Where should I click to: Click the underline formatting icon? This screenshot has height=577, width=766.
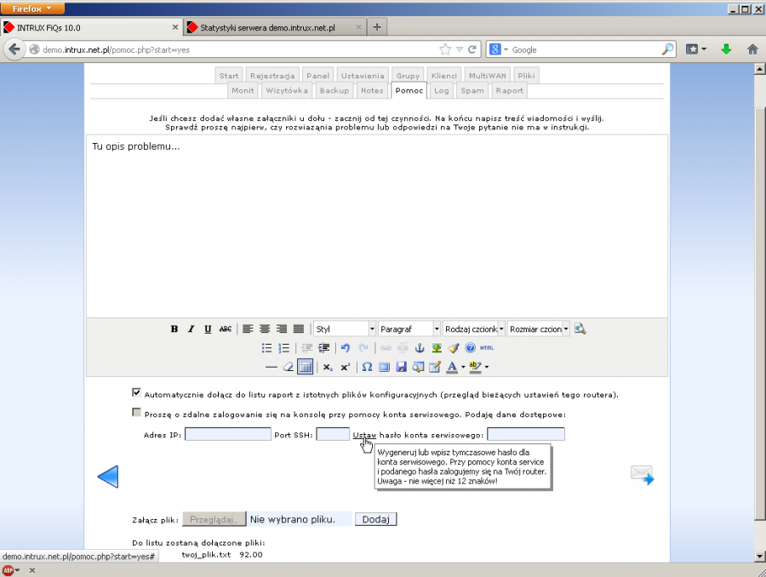point(208,329)
